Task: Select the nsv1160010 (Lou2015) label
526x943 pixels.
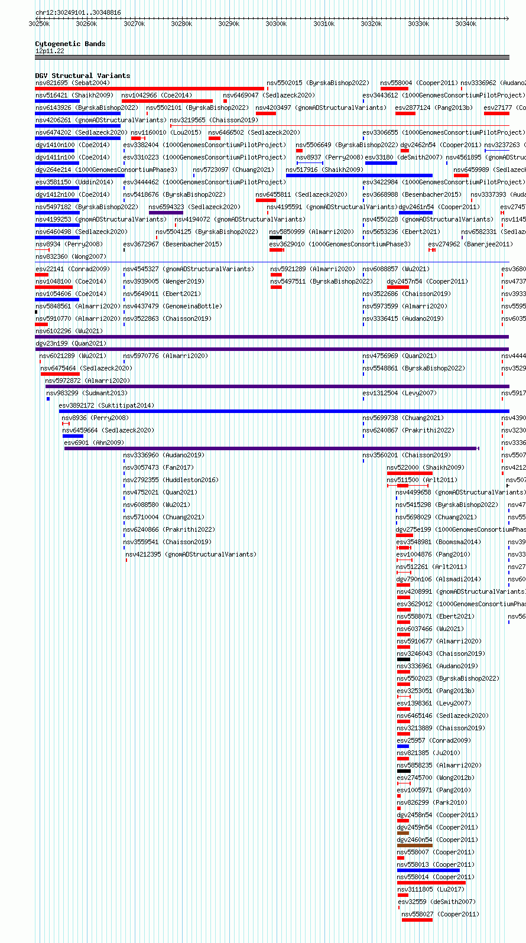Action: 166,132
